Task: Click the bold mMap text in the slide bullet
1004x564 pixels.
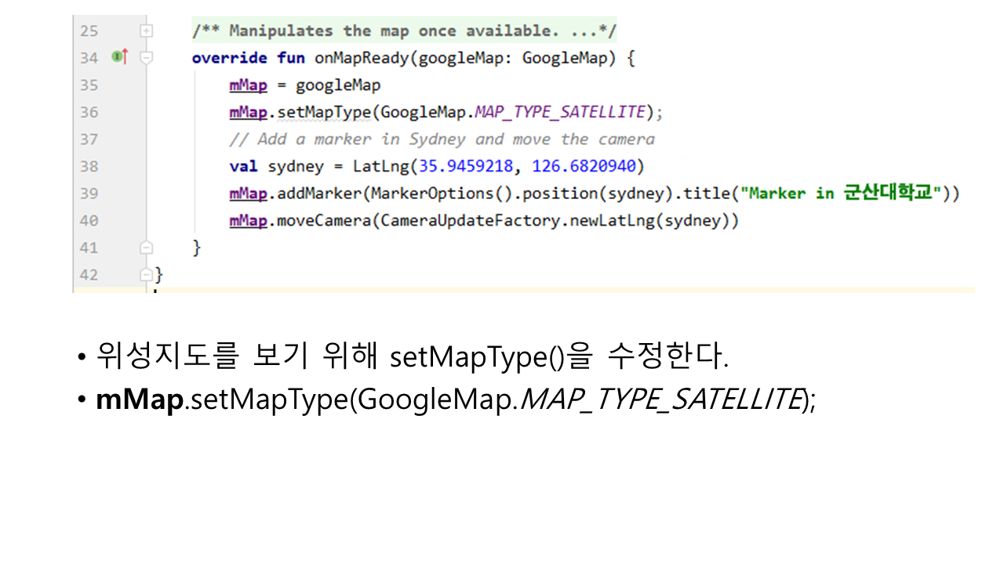Action: click(x=139, y=399)
